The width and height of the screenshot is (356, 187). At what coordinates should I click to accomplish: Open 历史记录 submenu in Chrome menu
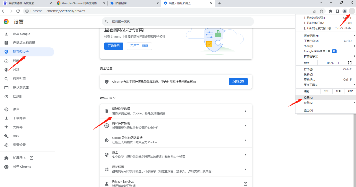coord(326,35)
